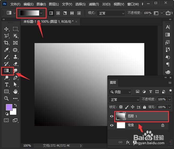This screenshot has width=174, height=149.
Task: Select the 图层 1 layer thumbnail
Action: coord(121,116)
